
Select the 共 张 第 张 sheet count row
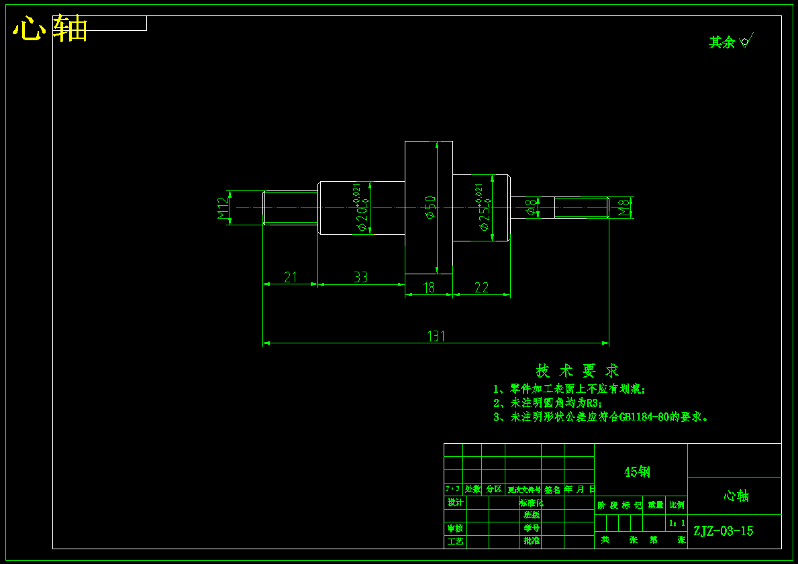641,540
